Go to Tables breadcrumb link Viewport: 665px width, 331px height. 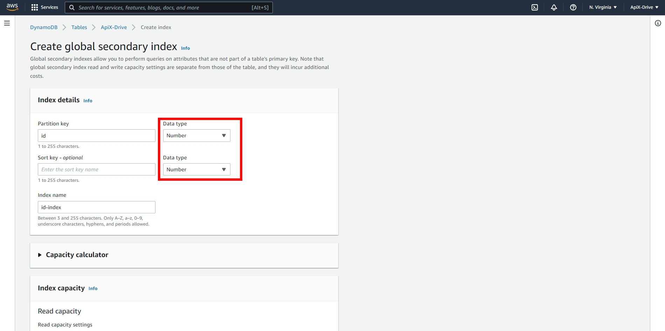pos(79,27)
